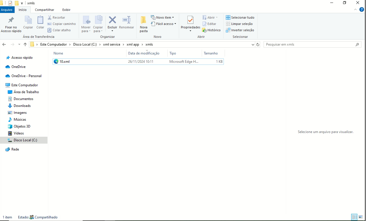Open the Fácil acesso dropdown
This screenshot has width=366, height=221.
(163, 24)
